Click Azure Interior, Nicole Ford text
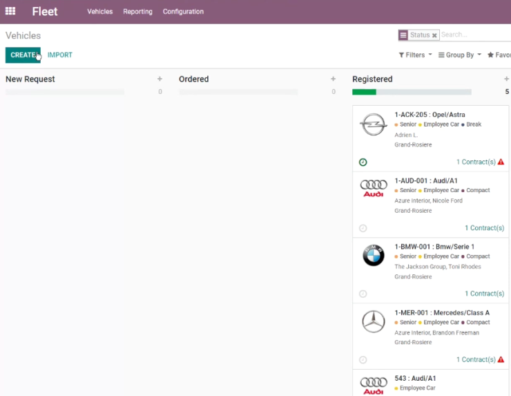The height and width of the screenshot is (396, 511). click(x=429, y=200)
